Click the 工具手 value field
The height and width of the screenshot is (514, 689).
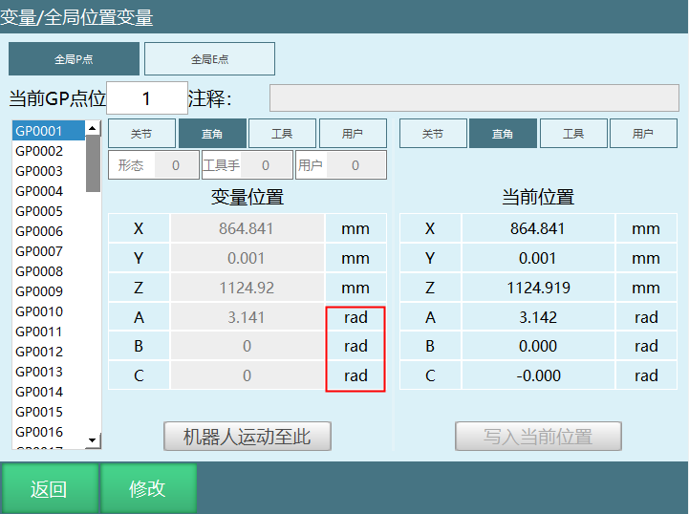pyautogui.click(x=267, y=165)
